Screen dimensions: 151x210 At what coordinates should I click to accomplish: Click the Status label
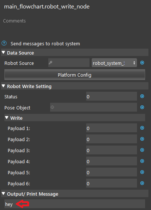pos(11,97)
